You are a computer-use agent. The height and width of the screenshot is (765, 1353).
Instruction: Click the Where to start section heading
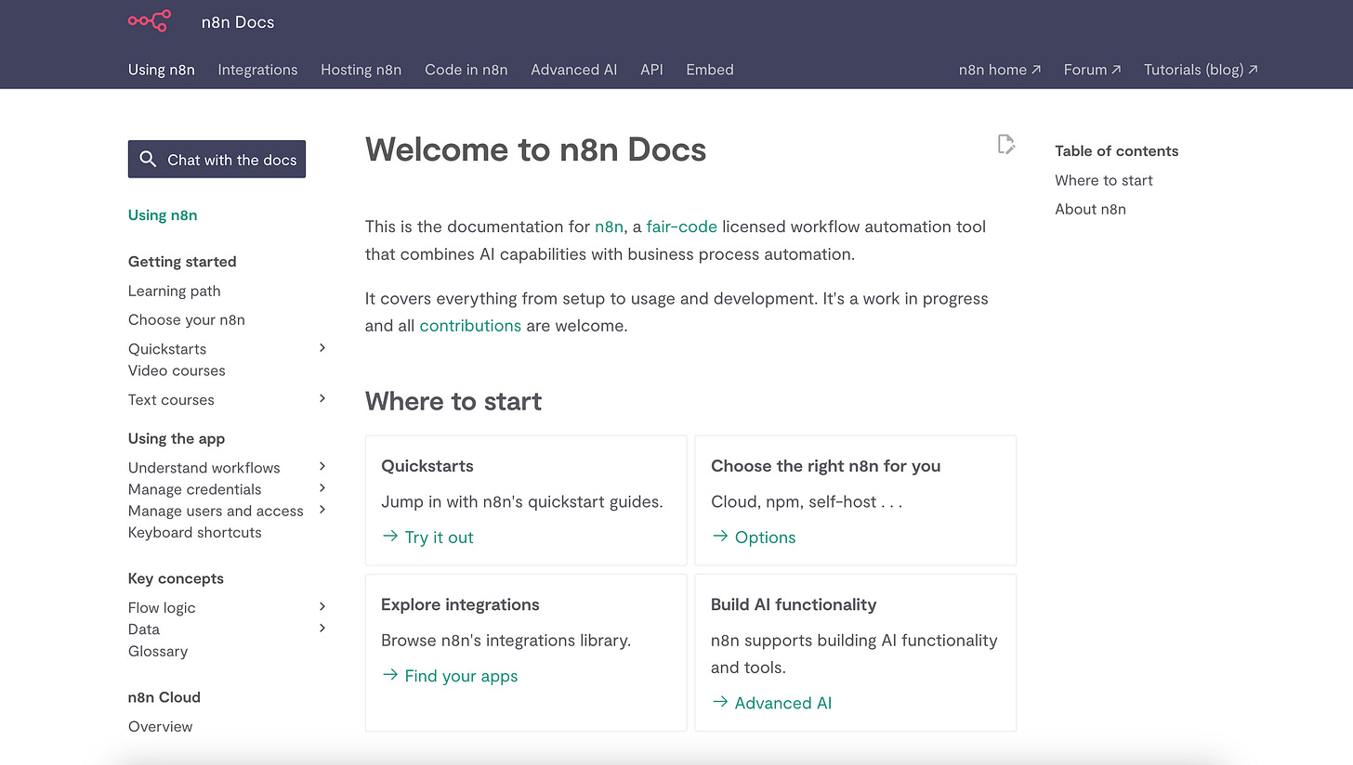coord(453,401)
